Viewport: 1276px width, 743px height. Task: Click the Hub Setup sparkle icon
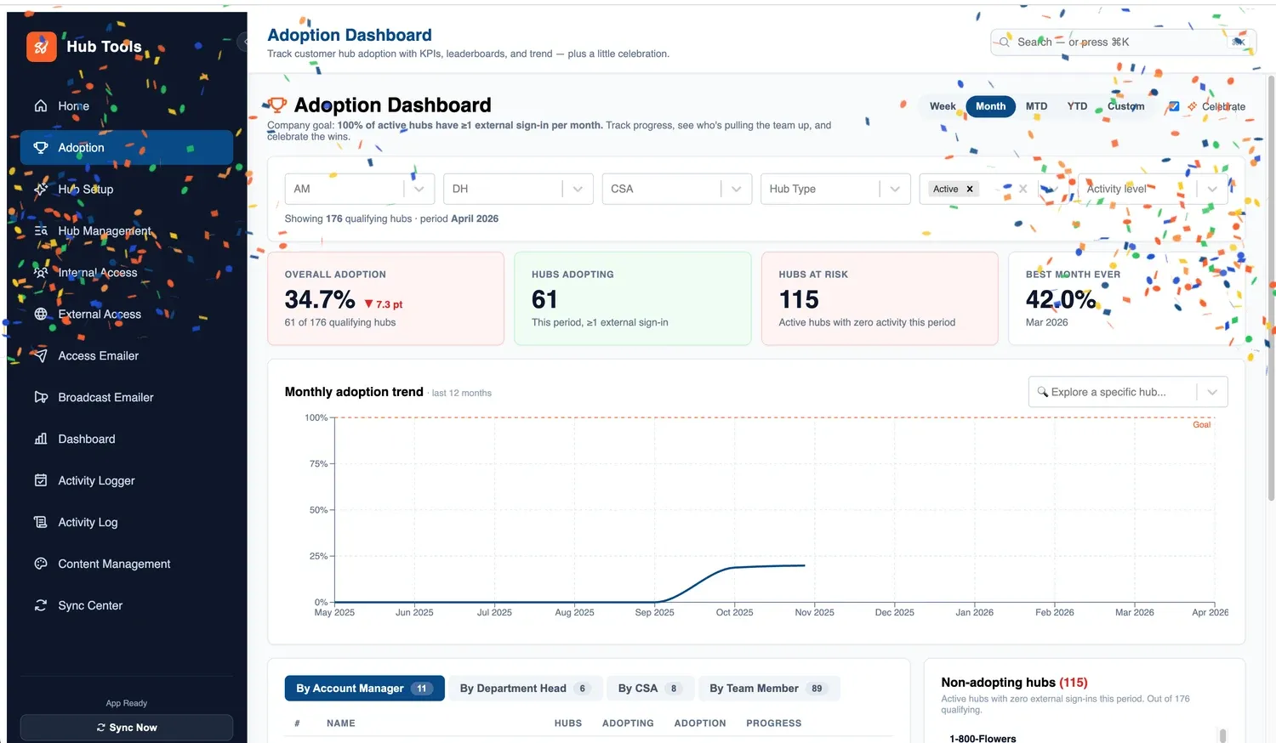(41, 190)
